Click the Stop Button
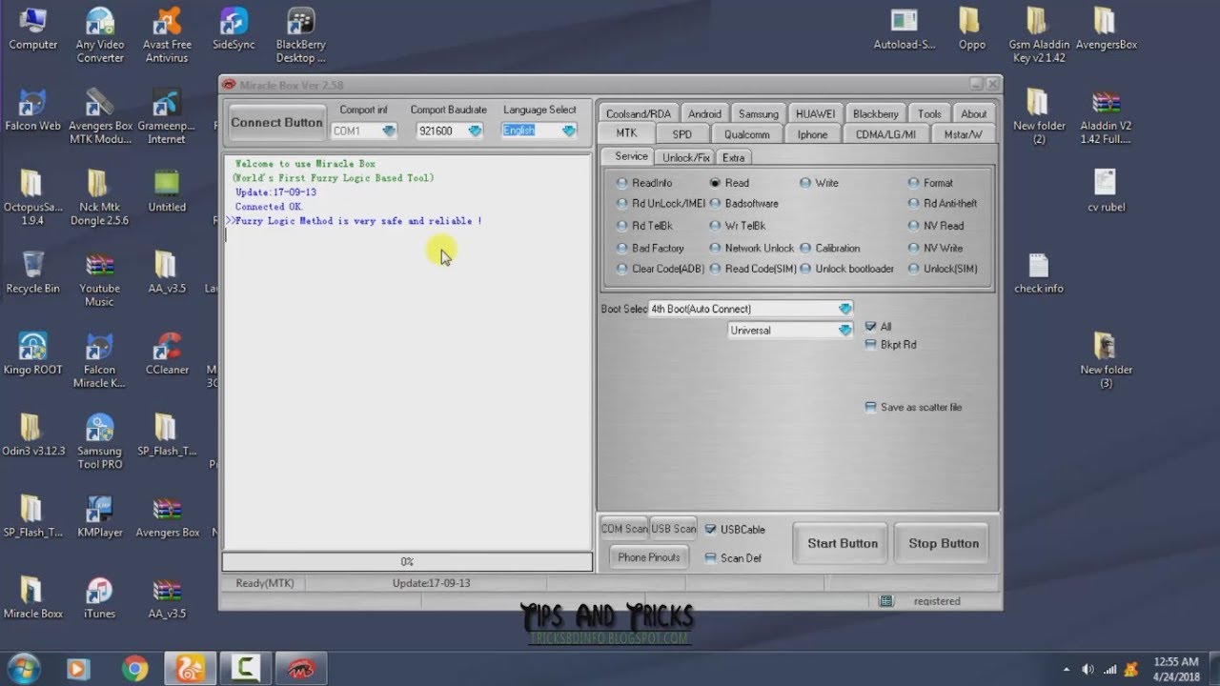The image size is (1220, 686). click(943, 543)
